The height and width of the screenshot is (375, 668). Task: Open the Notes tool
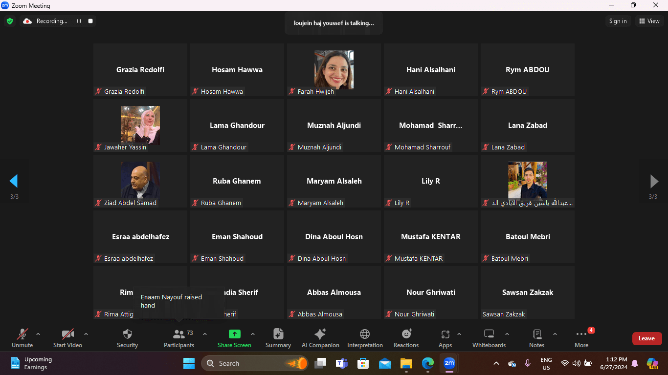click(536, 334)
